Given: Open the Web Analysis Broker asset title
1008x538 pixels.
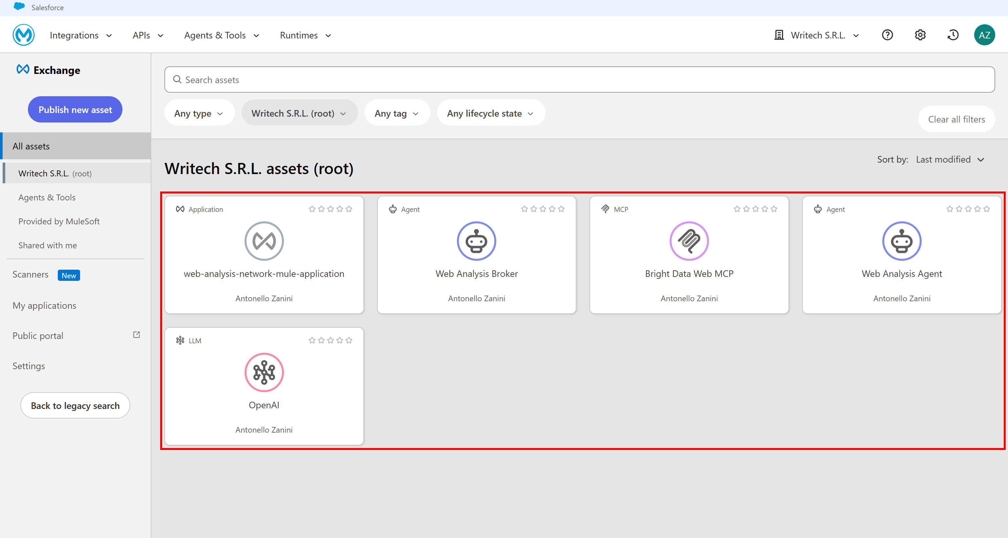Looking at the screenshot, I should 477,273.
